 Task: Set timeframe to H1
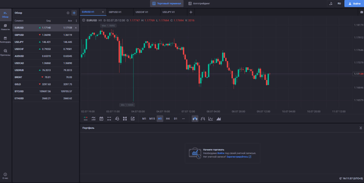click(x=160, y=119)
